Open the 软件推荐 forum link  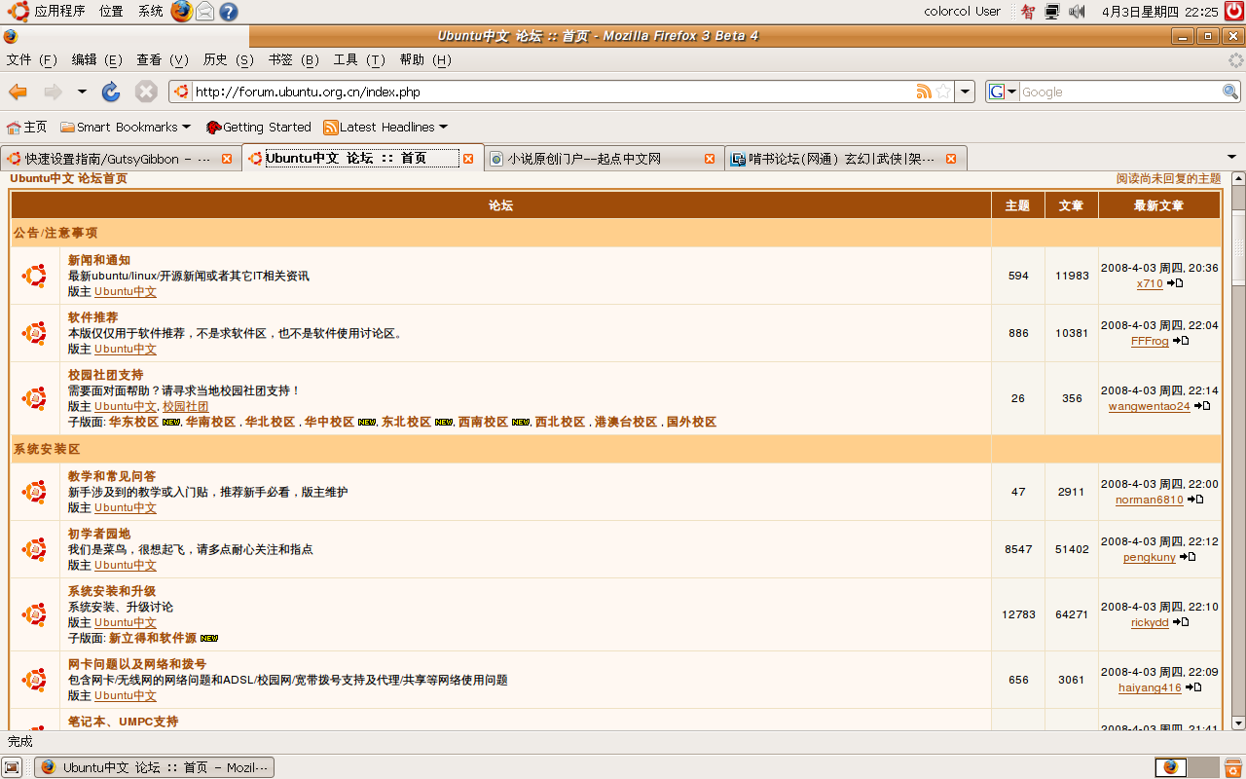(x=93, y=317)
